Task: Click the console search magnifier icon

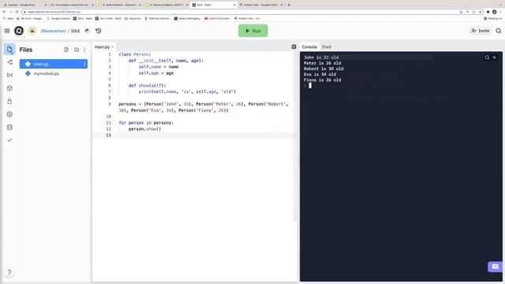Action: [x=487, y=58]
